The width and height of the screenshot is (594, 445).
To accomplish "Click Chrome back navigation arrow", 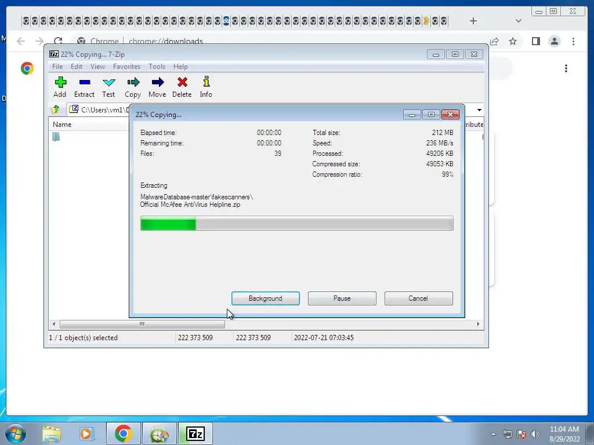I will 21,41.
